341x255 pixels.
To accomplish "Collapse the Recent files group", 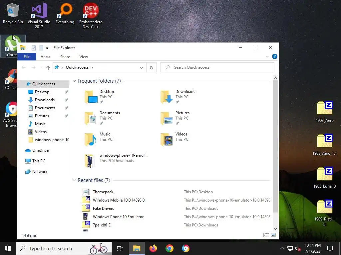I will 74,180.
